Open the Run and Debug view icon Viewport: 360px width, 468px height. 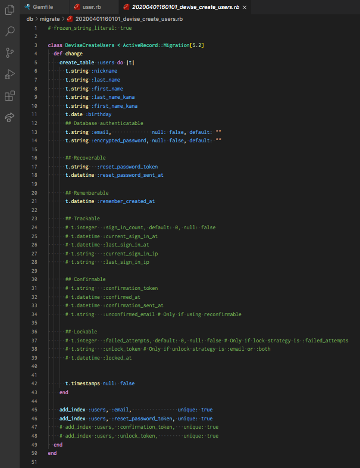pos(10,74)
